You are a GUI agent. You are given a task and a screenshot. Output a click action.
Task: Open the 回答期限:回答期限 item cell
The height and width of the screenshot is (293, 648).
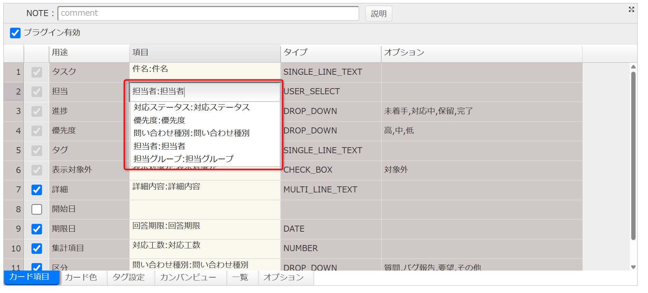click(205, 229)
